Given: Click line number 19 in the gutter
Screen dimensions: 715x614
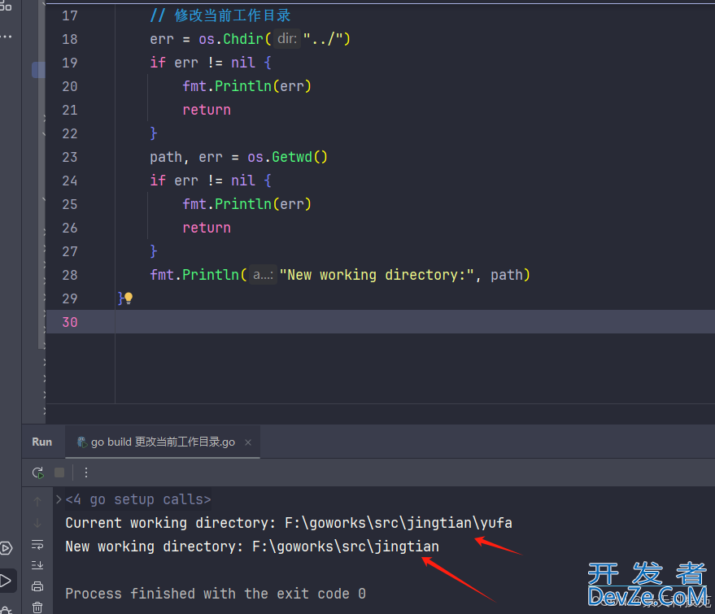Looking at the screenshot, I should (x=70, y=63).
